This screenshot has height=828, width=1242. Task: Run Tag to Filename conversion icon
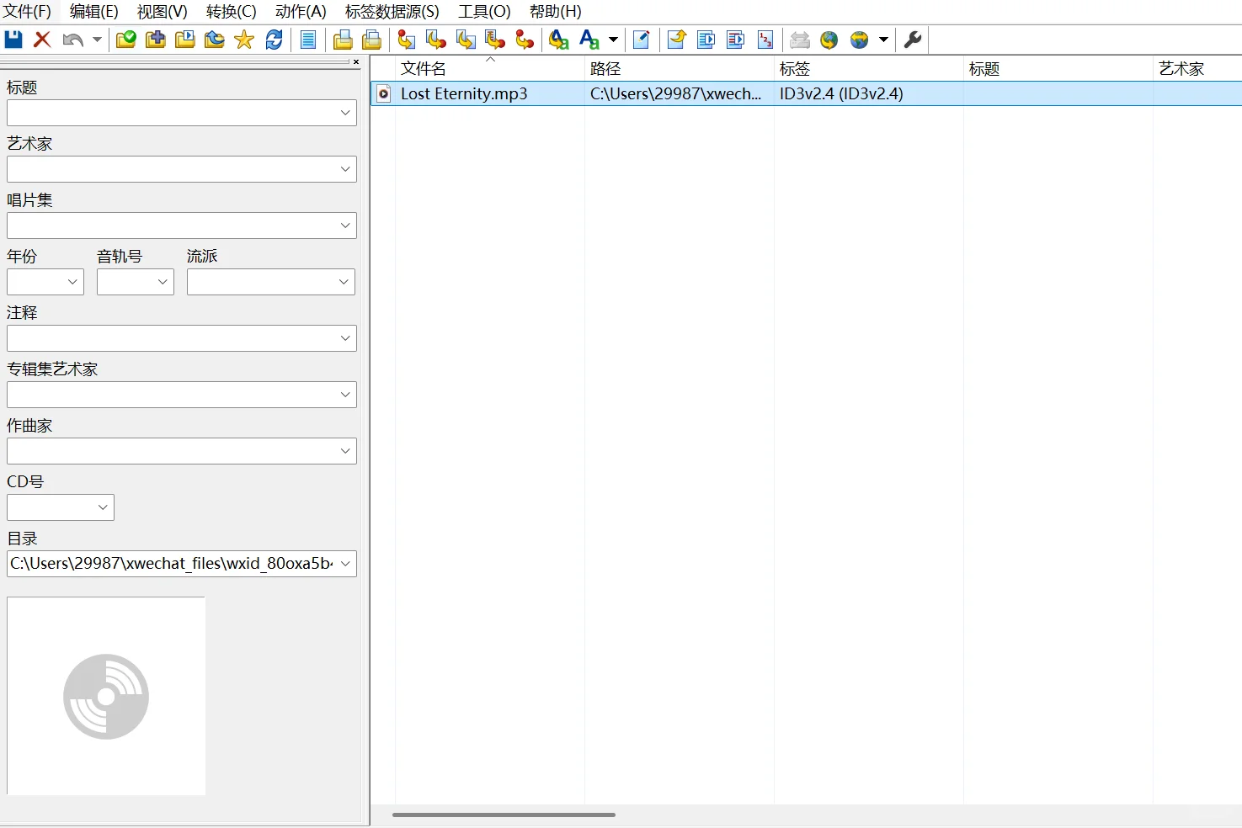[x=407, y=40]
